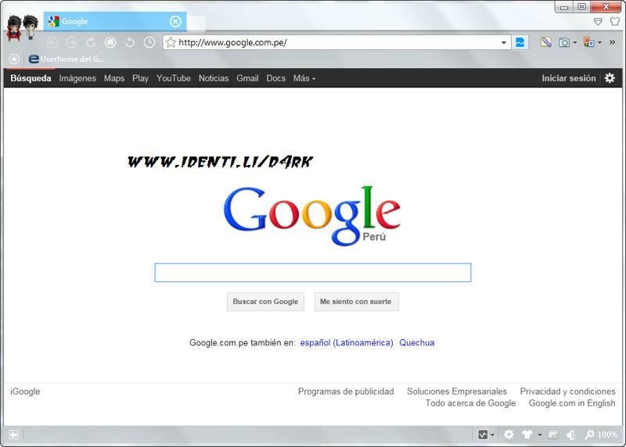626x447 pixels.
Task: Open Gmail in Google top bar
Action: [247, 78]
